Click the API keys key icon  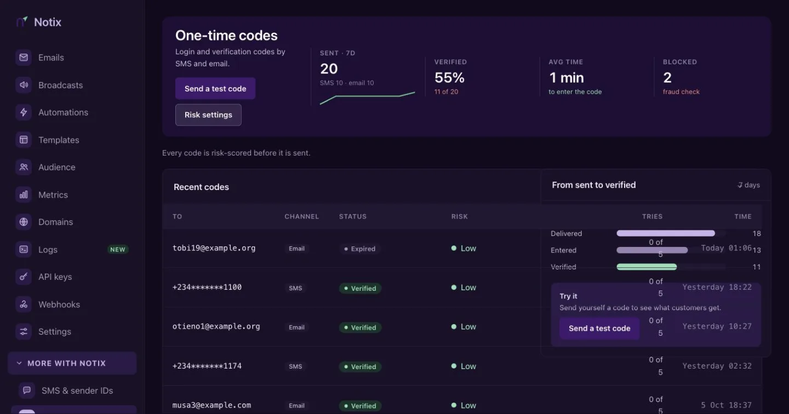point(24,277)
